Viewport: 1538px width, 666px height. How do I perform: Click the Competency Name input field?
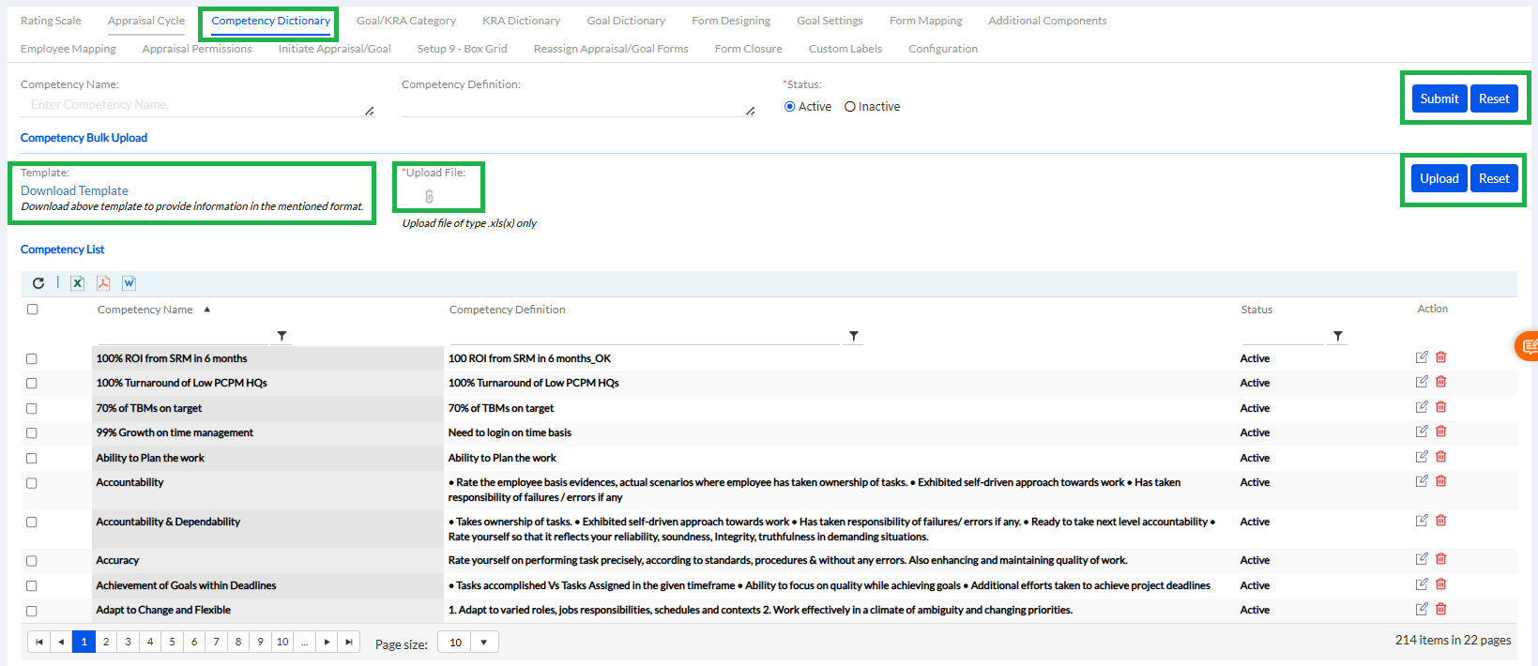192,105
